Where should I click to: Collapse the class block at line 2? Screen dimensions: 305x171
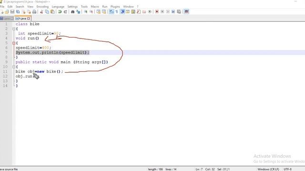pos(14,29)
